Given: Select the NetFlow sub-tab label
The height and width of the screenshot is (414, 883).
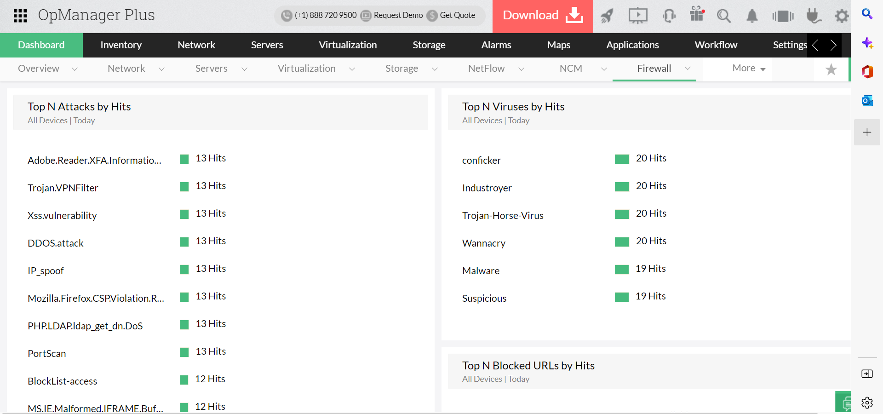Looking at the screenshot, I should pos(486,69).
